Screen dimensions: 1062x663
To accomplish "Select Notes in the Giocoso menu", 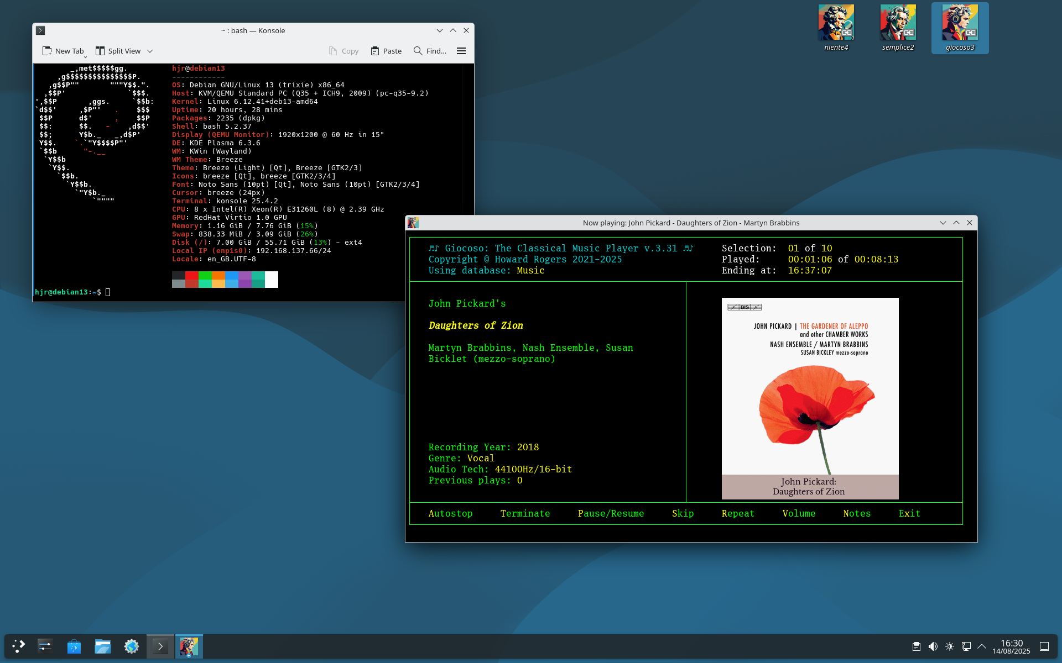I will tap(857, 513).
